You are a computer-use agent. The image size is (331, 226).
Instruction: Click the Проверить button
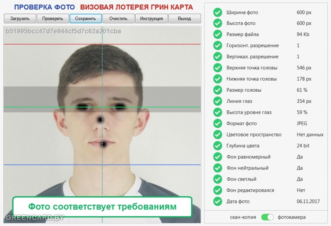53,19
